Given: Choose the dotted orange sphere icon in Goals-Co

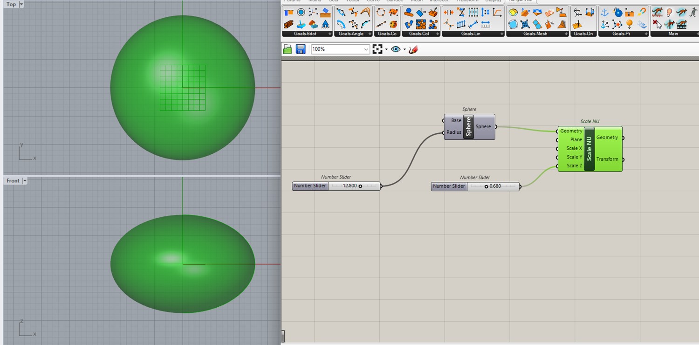Looking at the screenshot, I should (x=393, y=24).
